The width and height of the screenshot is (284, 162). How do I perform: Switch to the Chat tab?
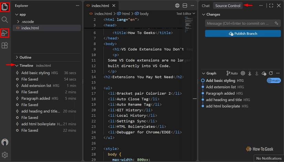pos(206,6)
